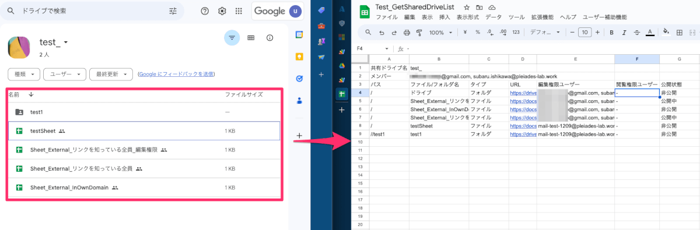Open the Google account avatar menu

tap(296, 11)
